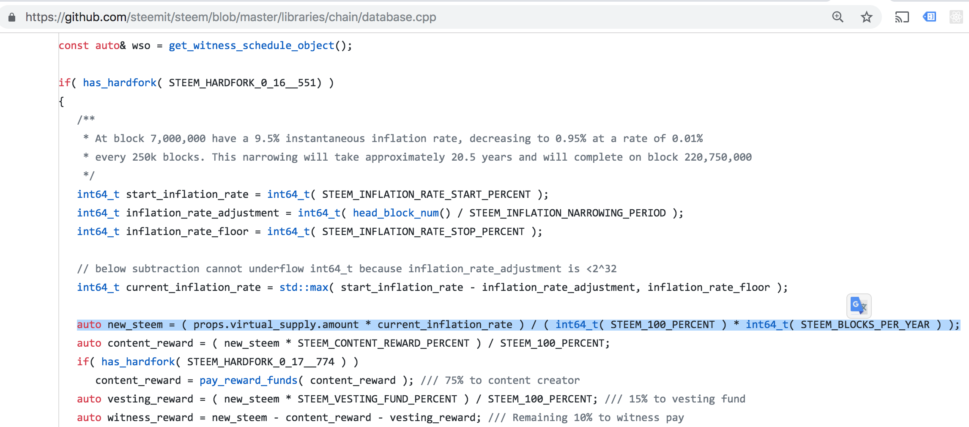Click the pay_reward_funds function call
Viewport: 969px width, 427px height.
[249, 380]
